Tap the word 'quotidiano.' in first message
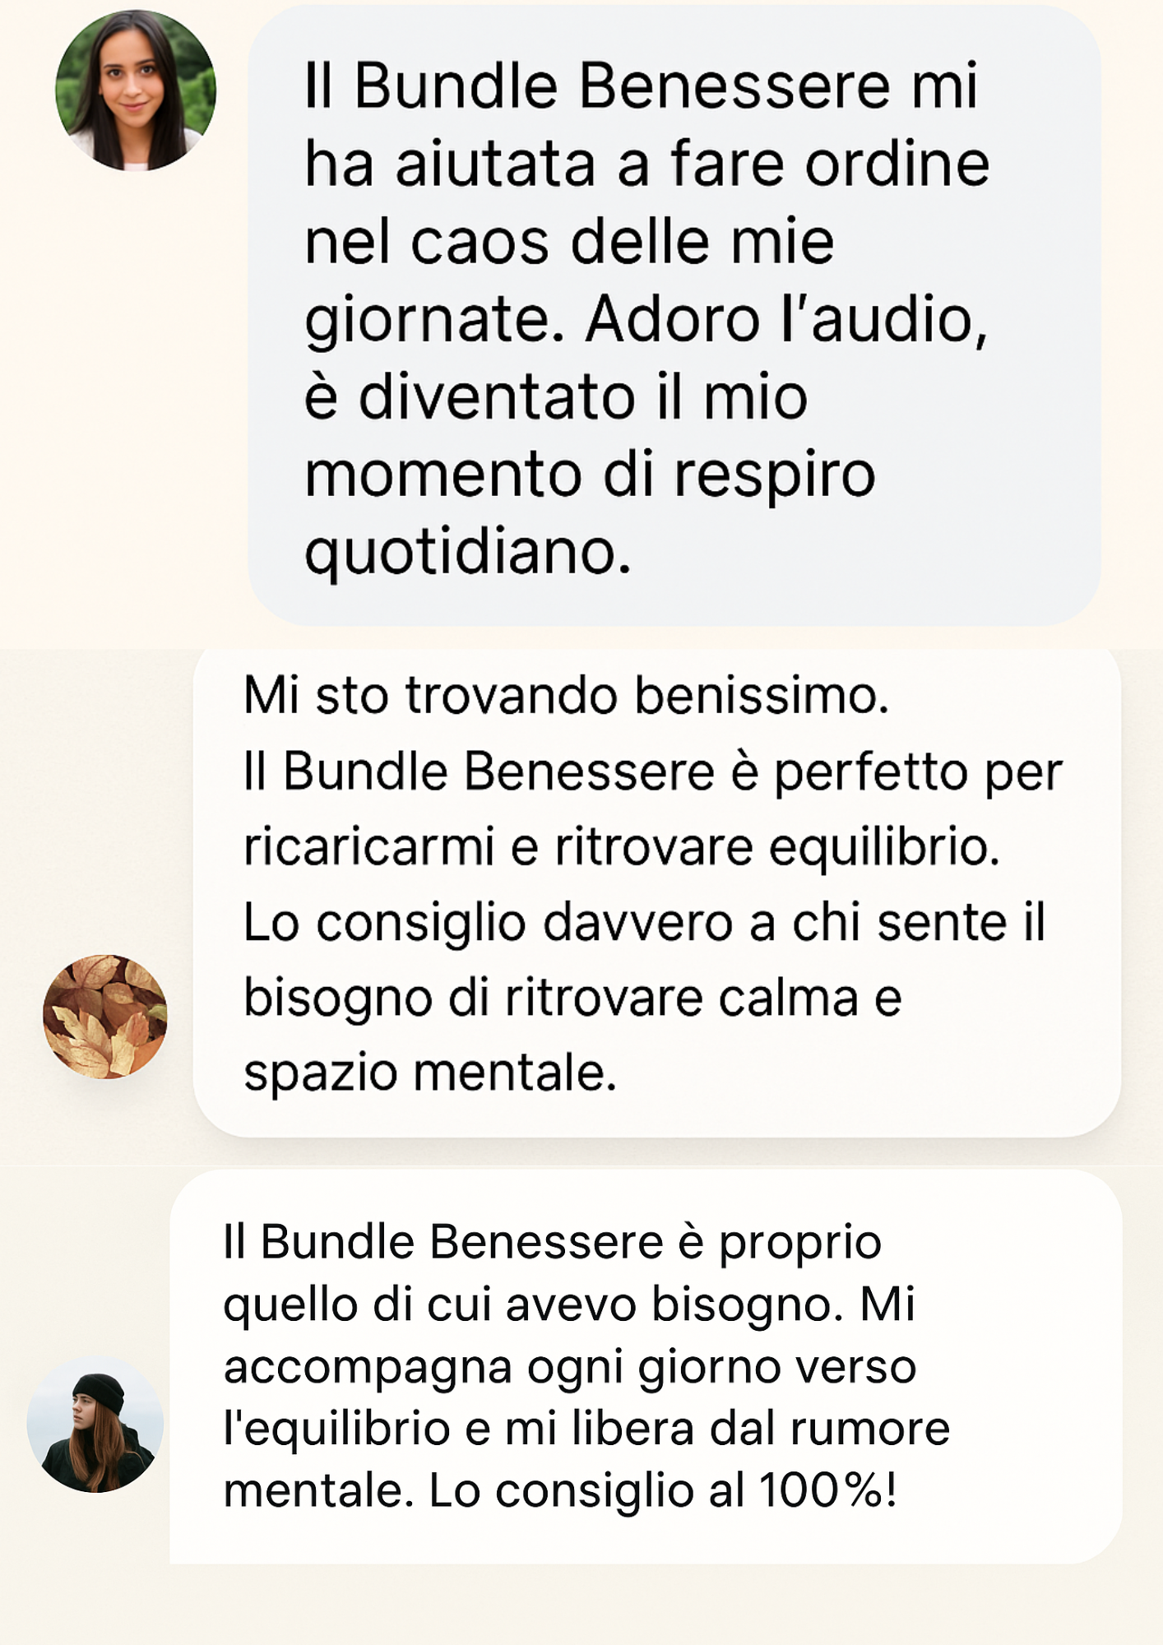This screenshot has width=1163, height=1645. [x=467, y=553]
